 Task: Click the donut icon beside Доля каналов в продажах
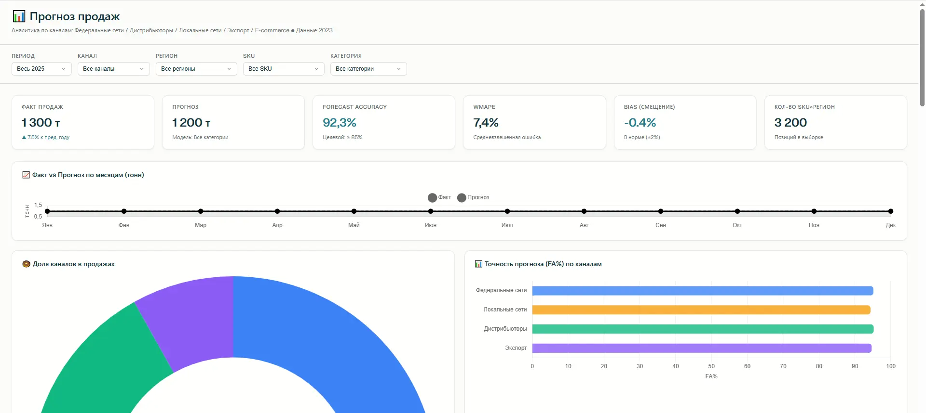click(27, 264)
